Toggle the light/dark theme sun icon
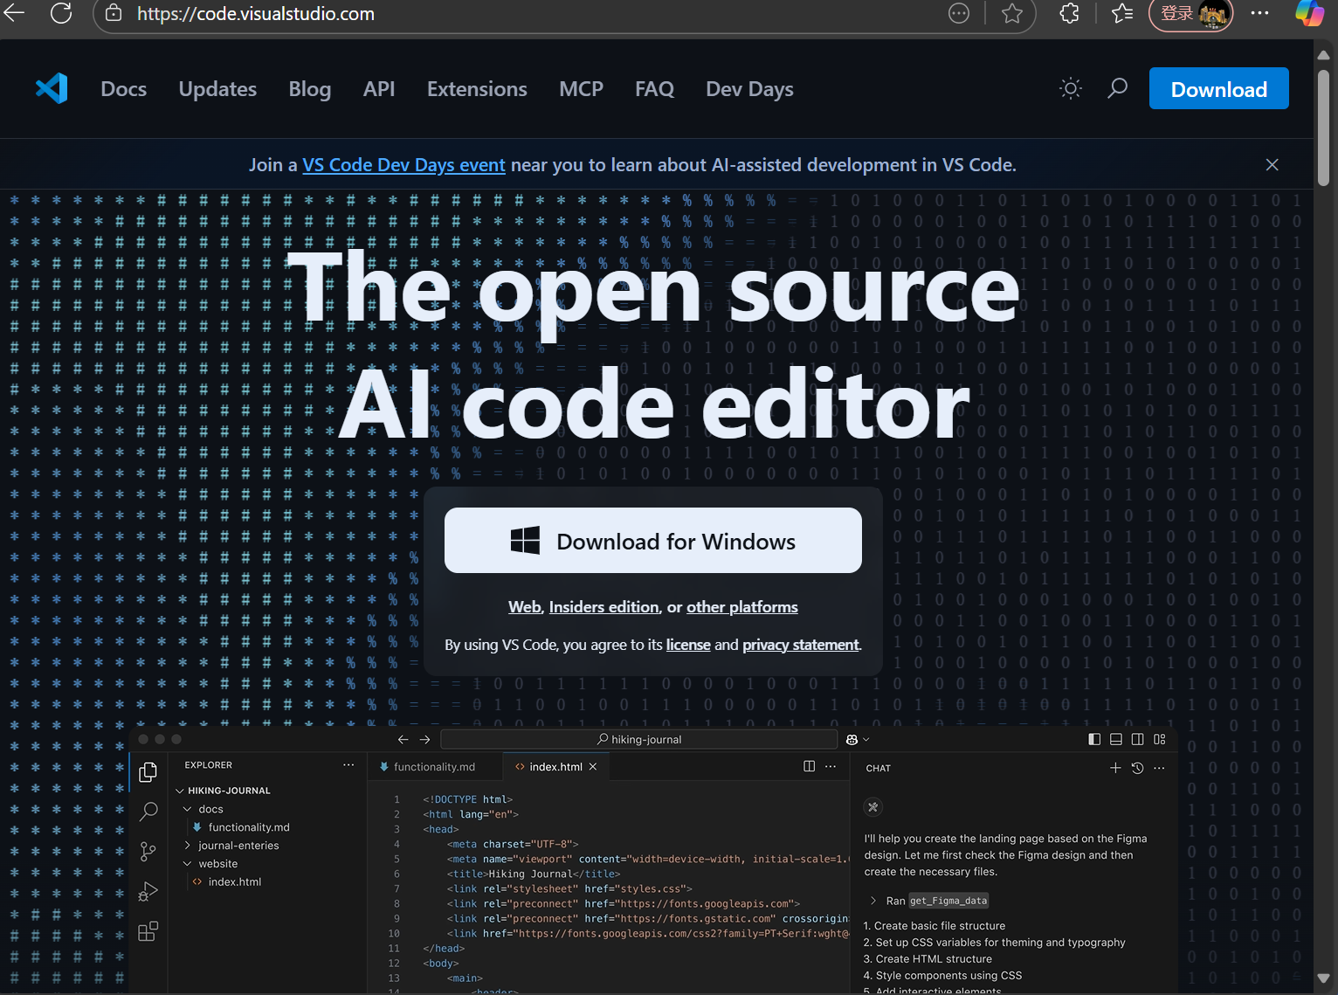 1071,88
